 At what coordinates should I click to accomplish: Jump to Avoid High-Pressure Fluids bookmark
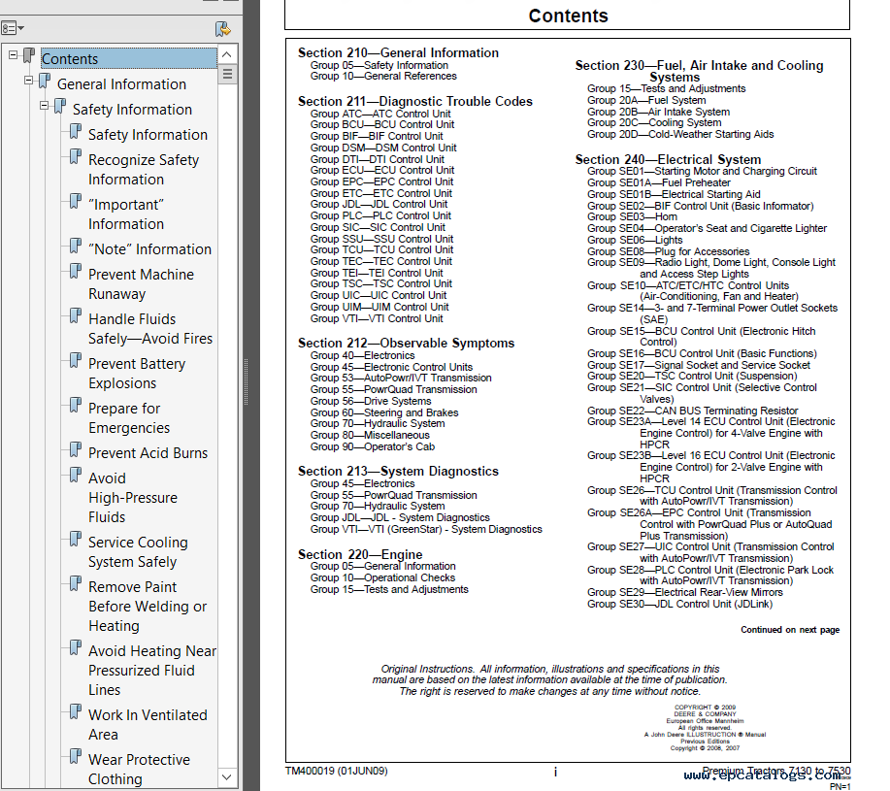[x=133, y=498]
